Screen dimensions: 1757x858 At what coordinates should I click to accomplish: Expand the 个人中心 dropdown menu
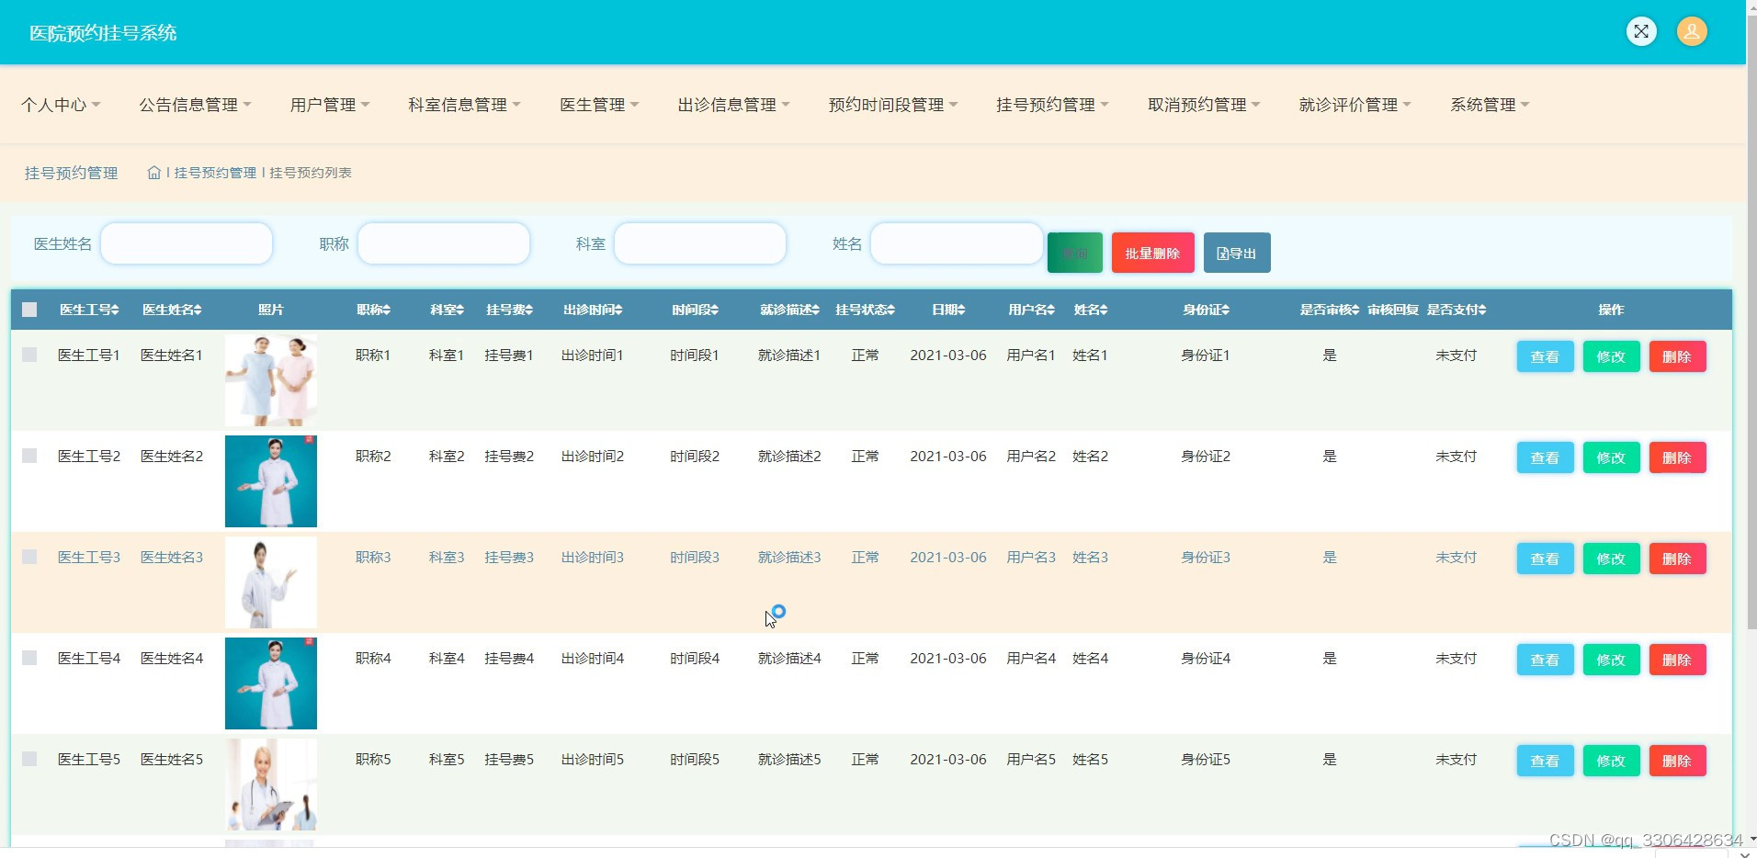pyautogui.click(x=61, y=105)
